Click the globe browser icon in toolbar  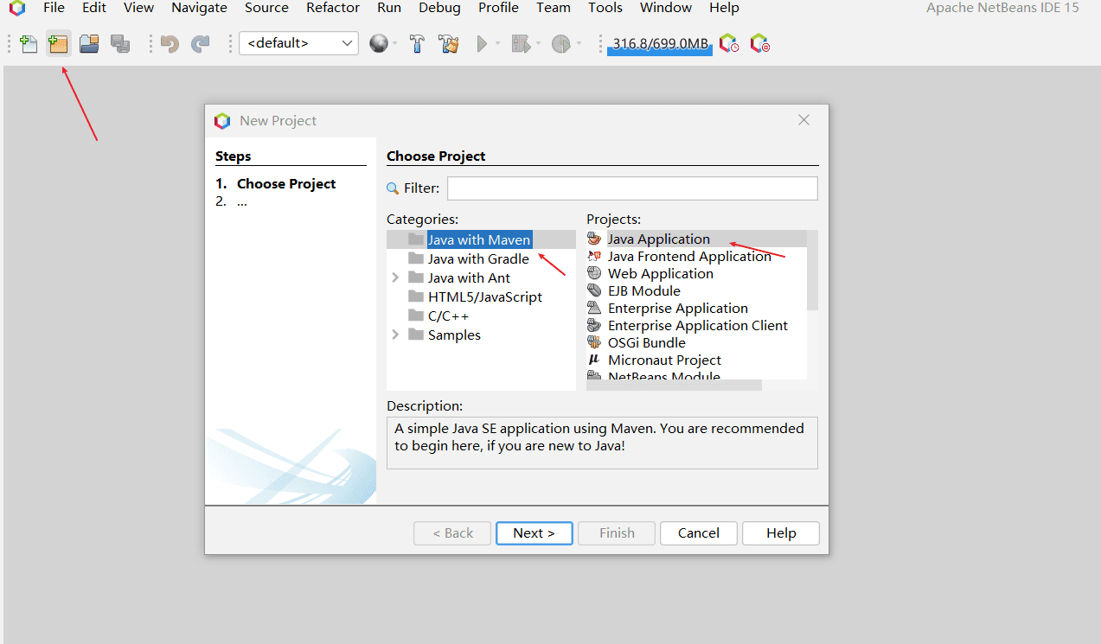point(378,43)
